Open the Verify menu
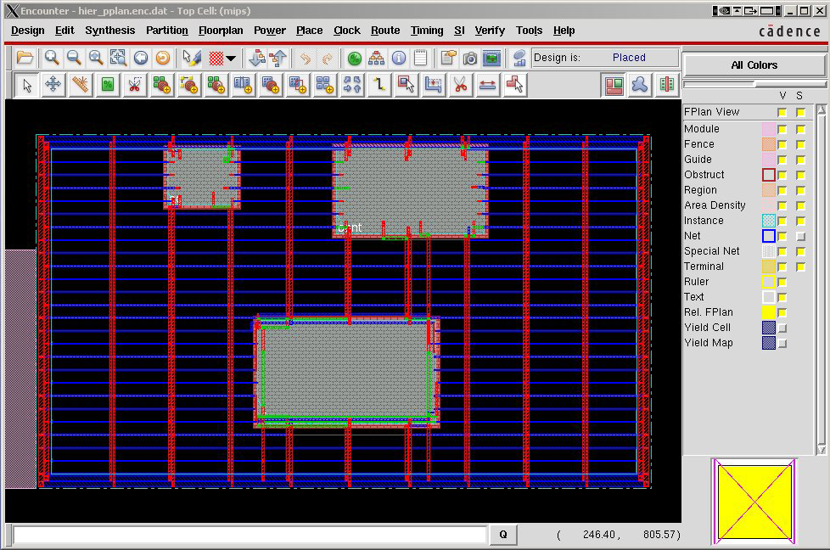Viewport: 830px width, 550px height. [x=490, y=31]
